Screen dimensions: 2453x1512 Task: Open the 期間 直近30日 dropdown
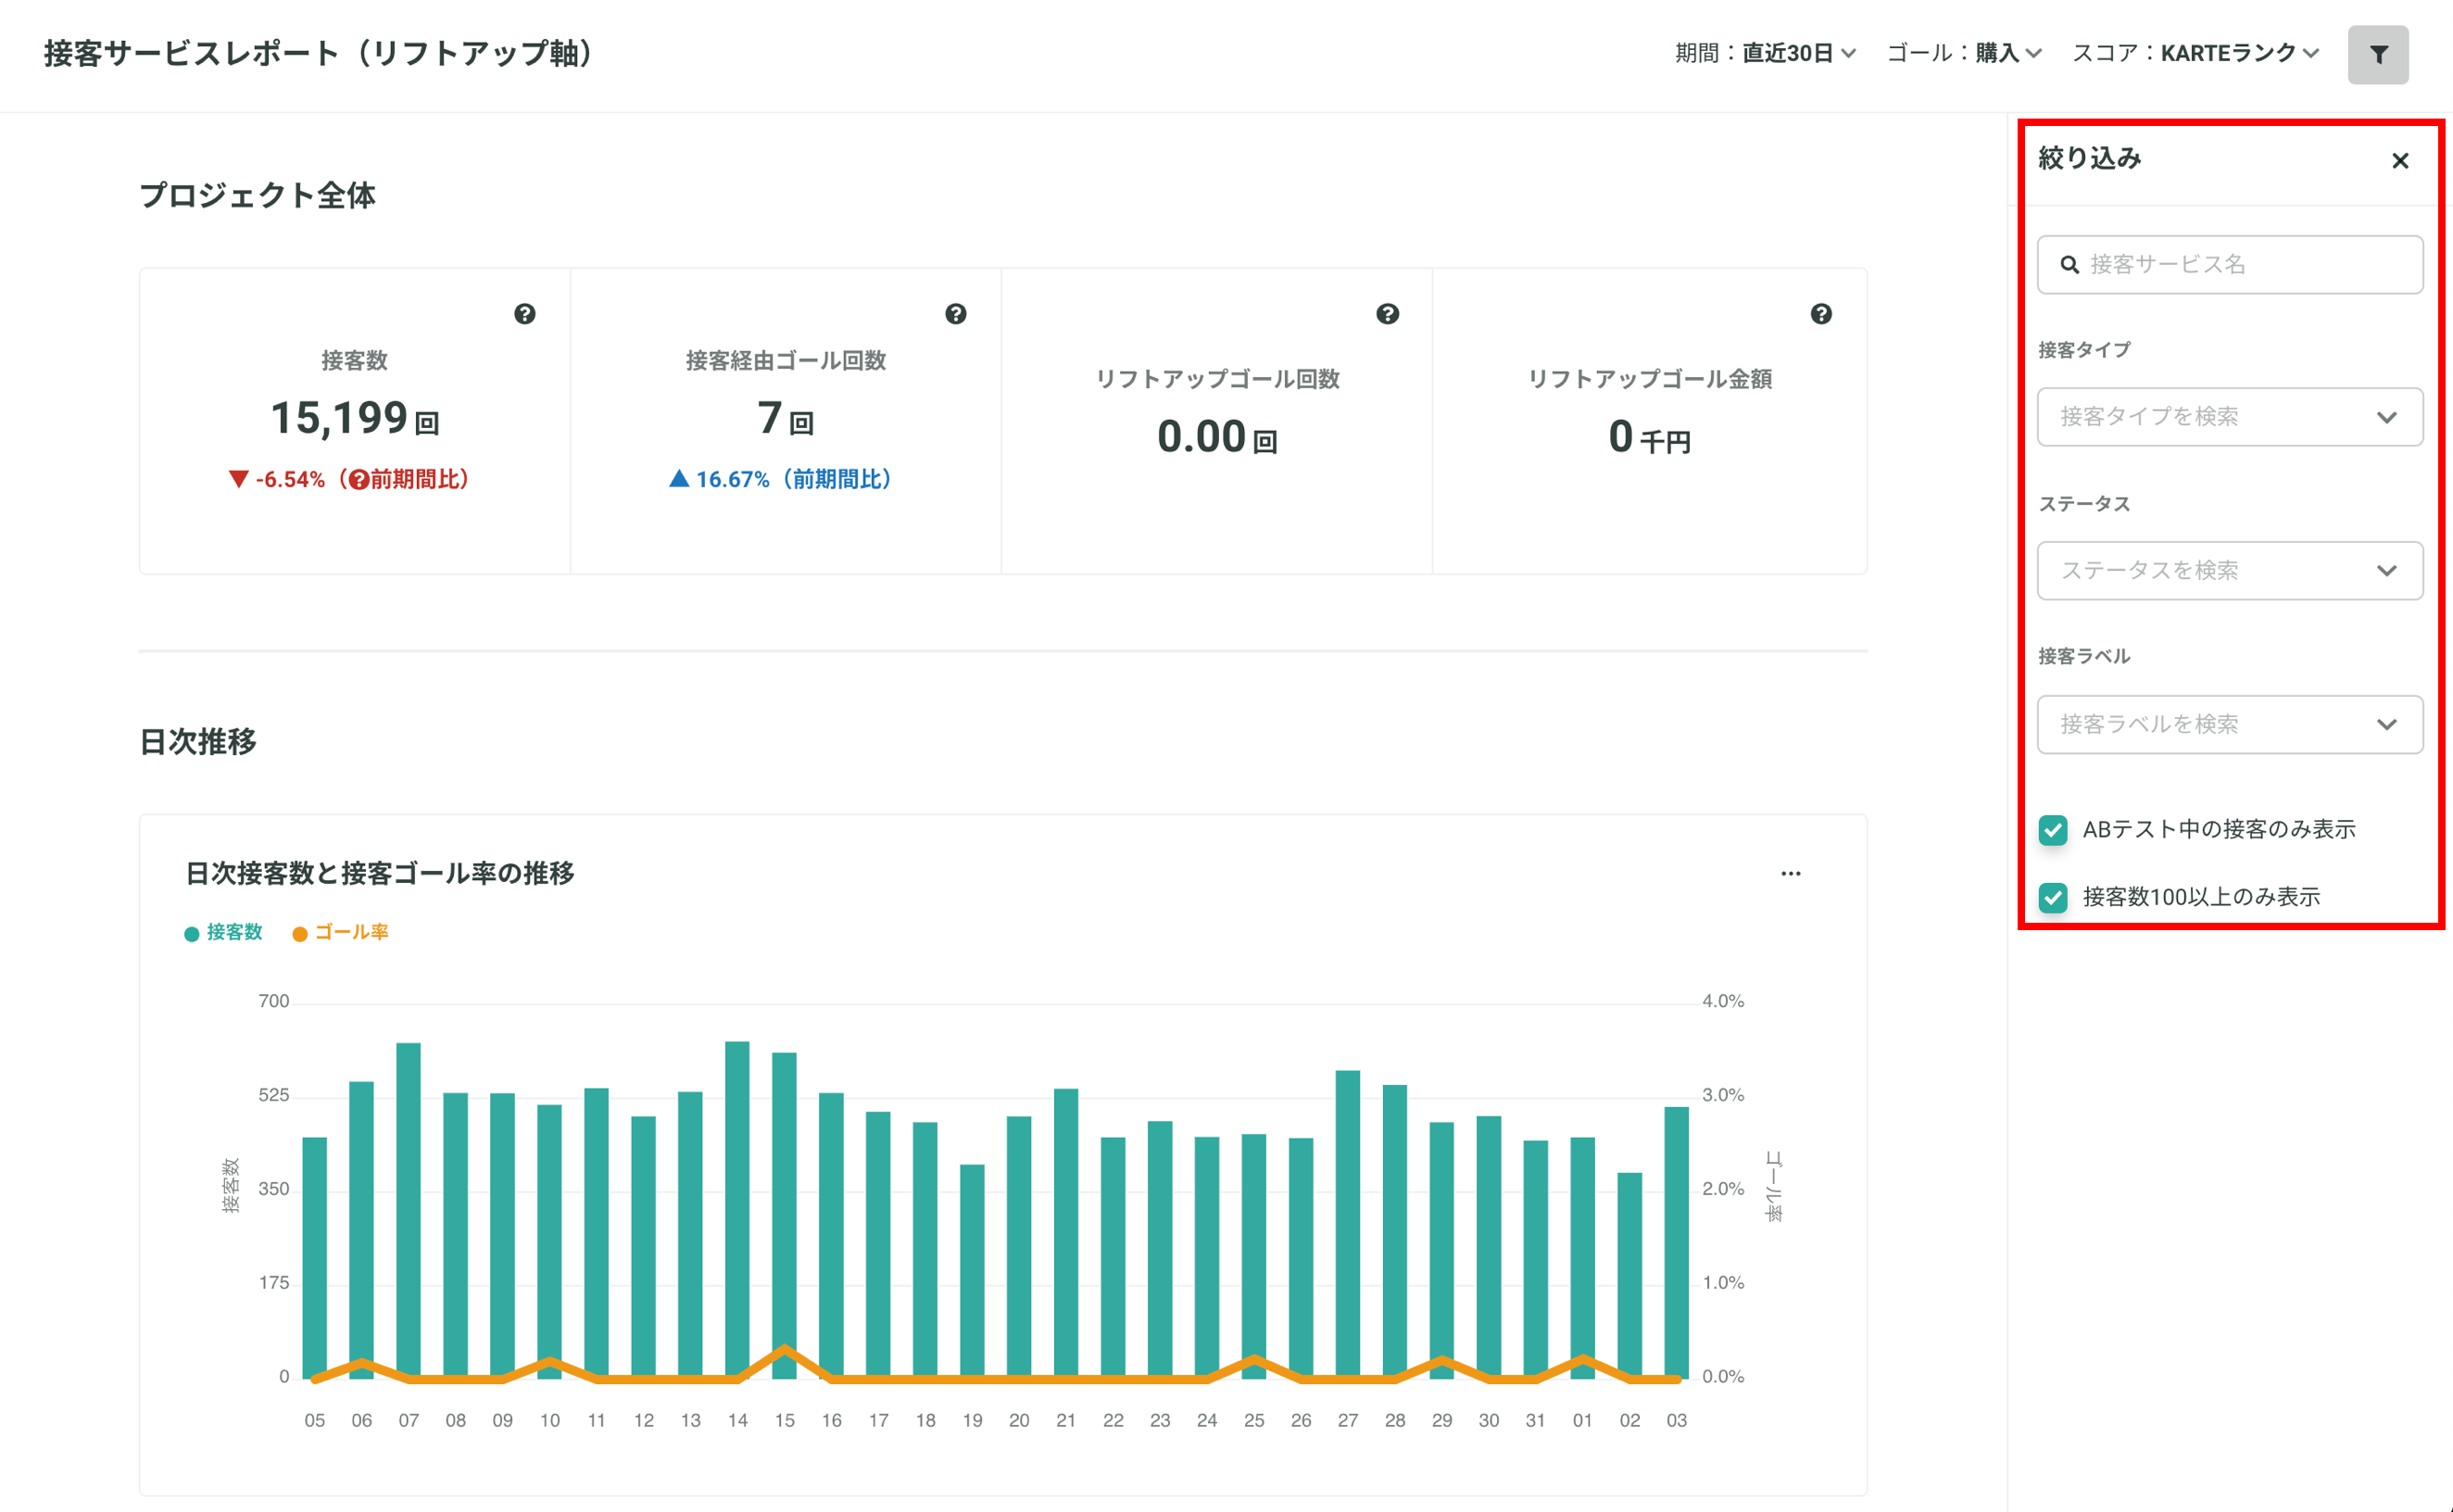pyautogui.click(x=1766, y=53)
